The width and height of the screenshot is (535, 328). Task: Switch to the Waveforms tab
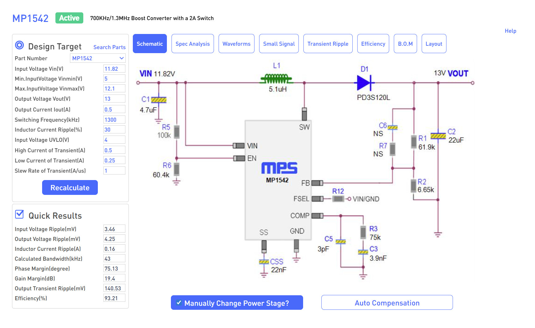click(x=236, y=44)
